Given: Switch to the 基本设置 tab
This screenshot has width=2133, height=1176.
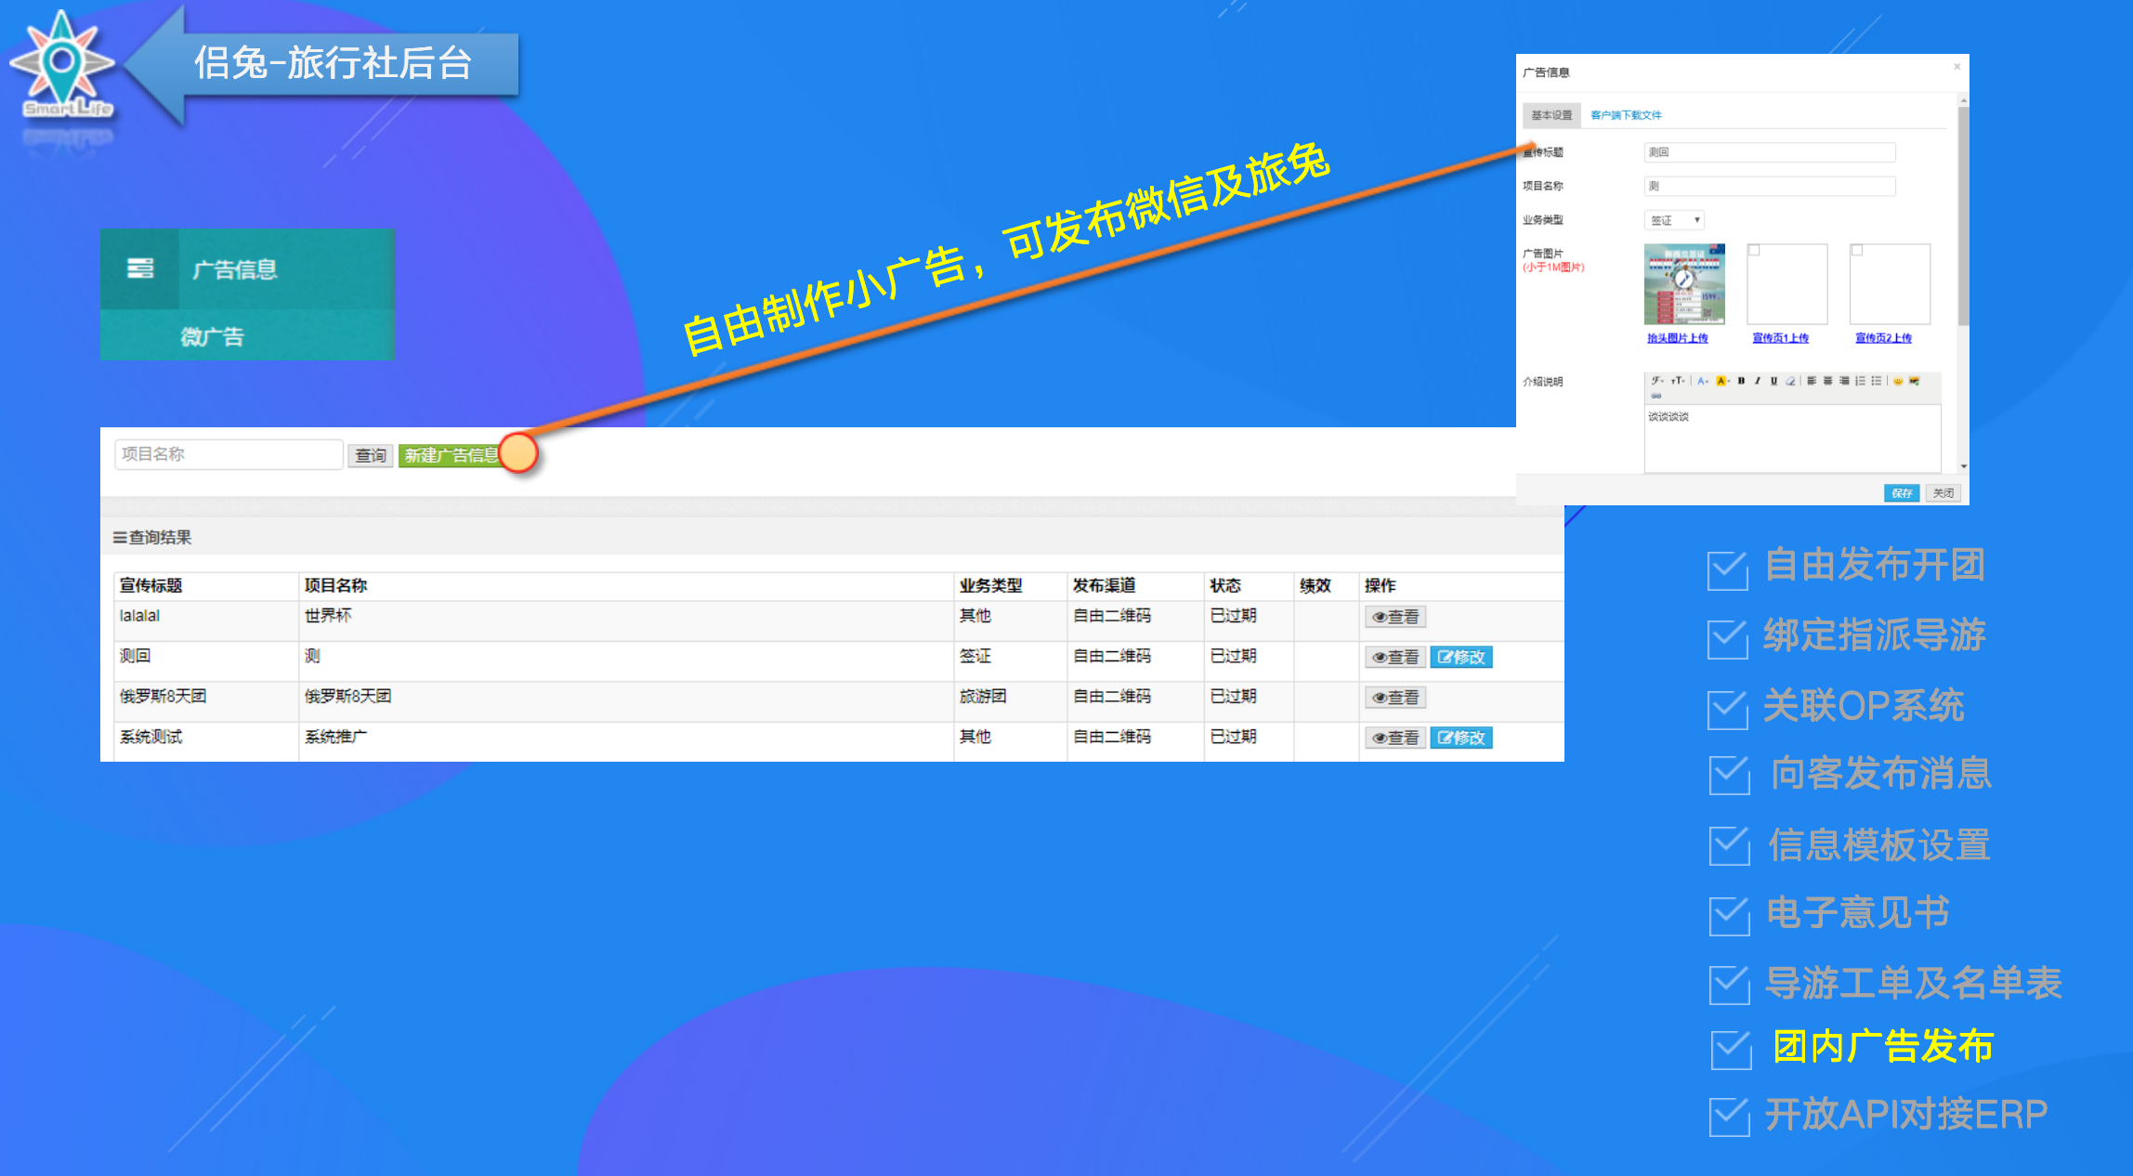Looking at the screenshot, I should (x=1551, y=115).
